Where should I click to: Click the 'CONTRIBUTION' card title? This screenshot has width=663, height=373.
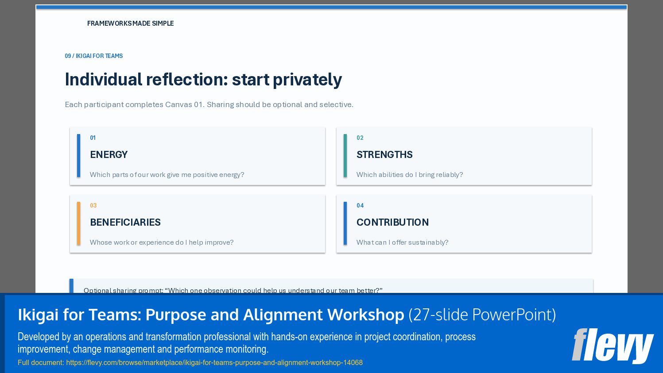click(392, 223)
